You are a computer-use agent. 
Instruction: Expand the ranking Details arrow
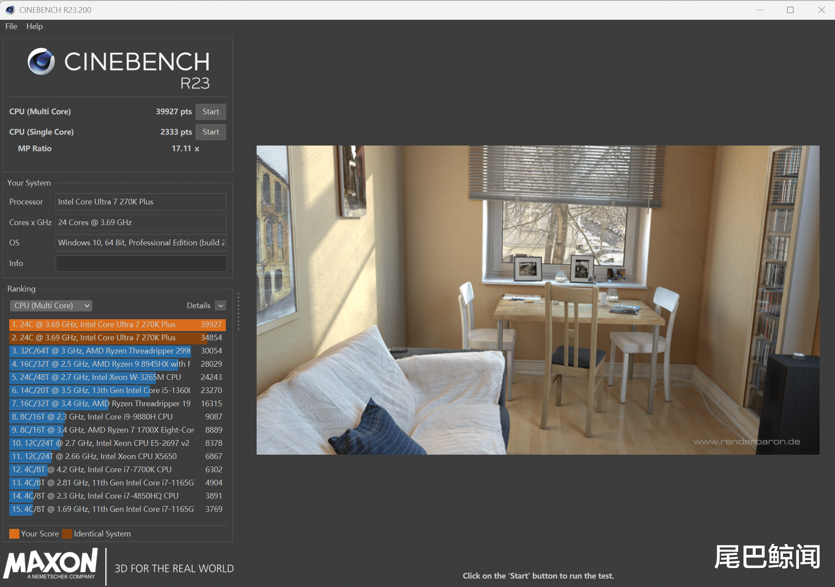(x=221, y=306)
